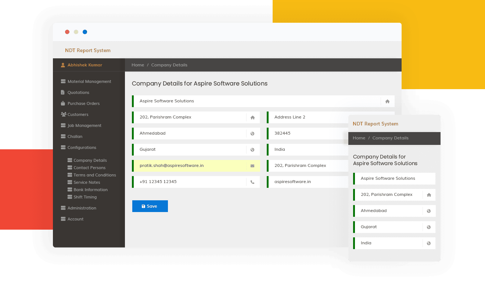Click the Save button
The image size is (485, 281).
point(150,206)
